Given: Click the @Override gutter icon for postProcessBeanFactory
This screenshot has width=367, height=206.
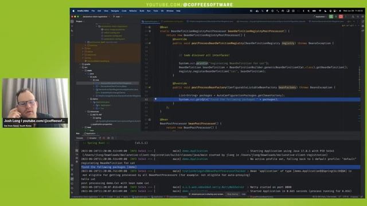Looking at the screenshot, I should (150, 88).
